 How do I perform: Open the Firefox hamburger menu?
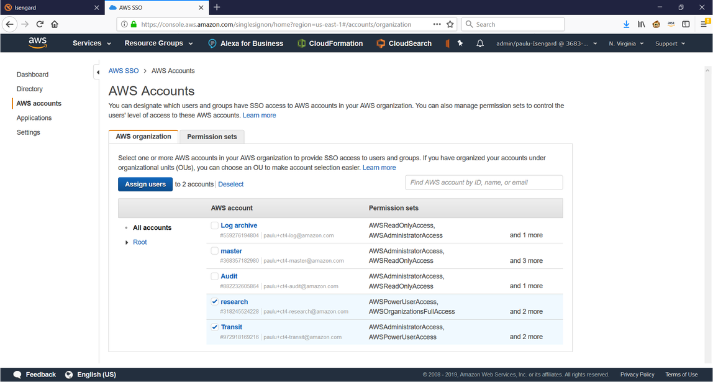pos(704,24)
